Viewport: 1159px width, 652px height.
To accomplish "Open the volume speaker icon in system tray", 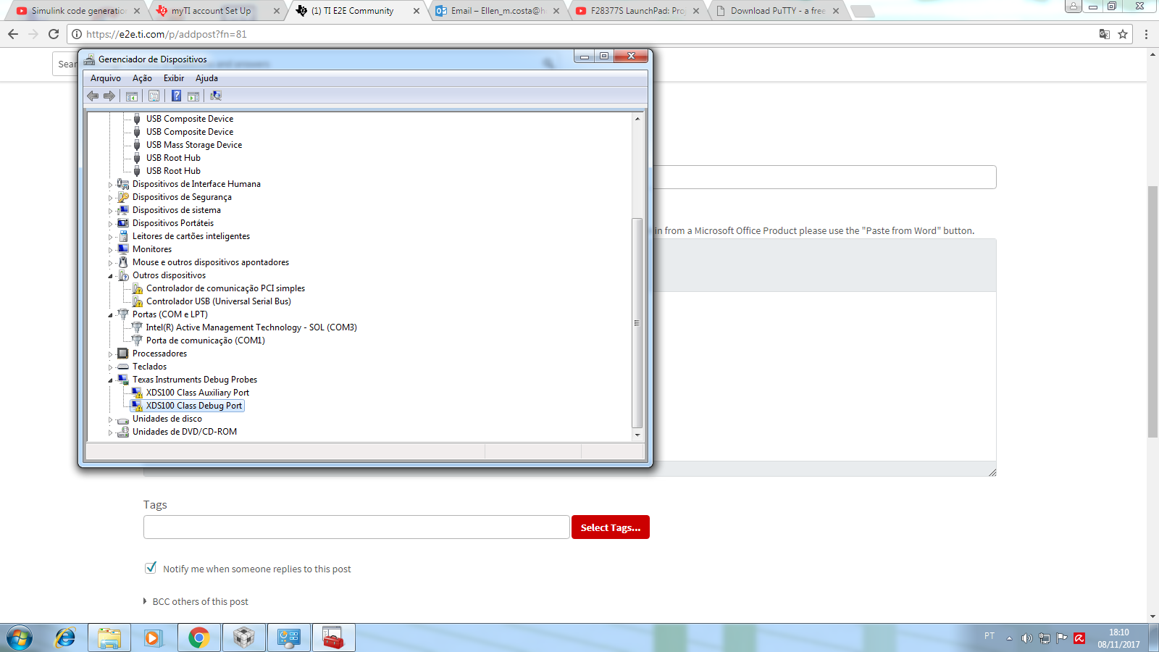I will [x=1026, y=638].
